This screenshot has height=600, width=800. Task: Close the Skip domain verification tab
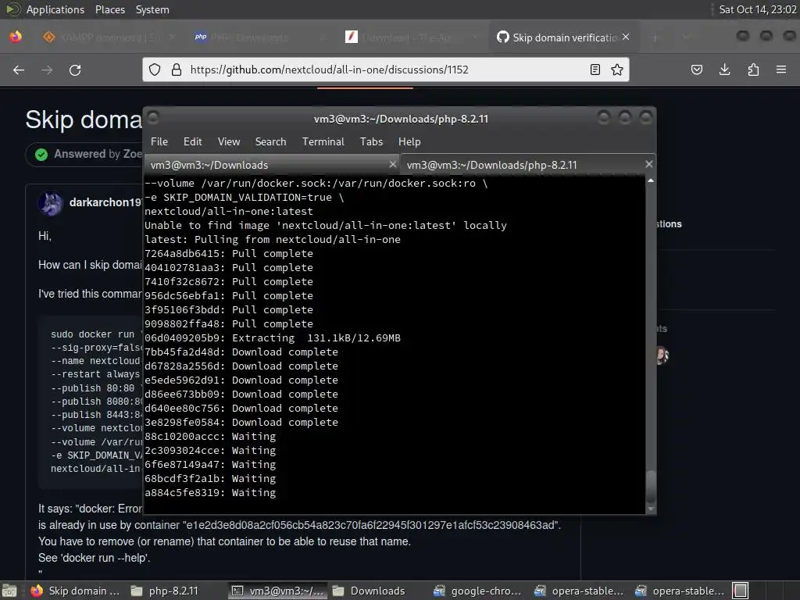pyautogui.click(x=626, y=37)
